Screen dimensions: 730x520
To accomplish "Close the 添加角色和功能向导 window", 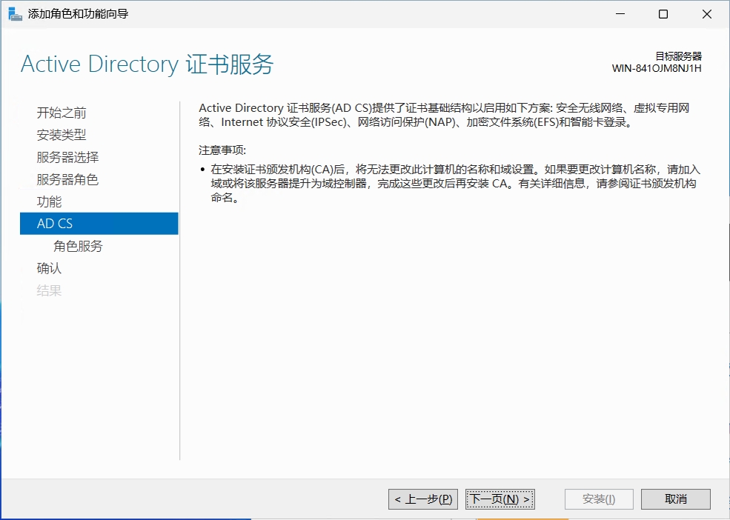I will [707, 14].
